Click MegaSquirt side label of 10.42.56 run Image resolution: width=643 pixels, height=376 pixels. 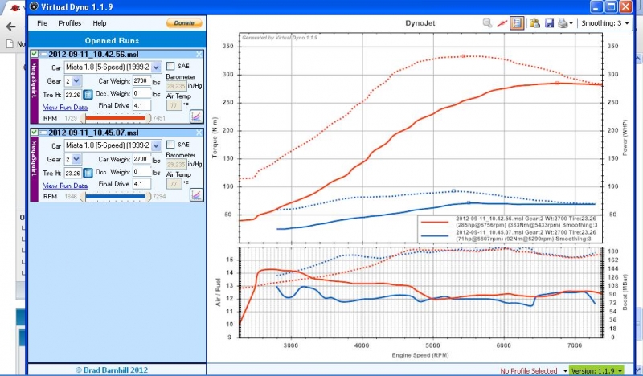pyautogui.click(x=34, y=91)
